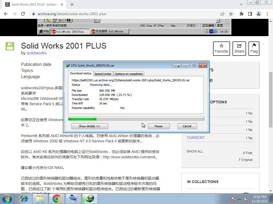The width and height of the screenshot is (273, 204).
Task: Open Internet Download Manager from taskbar
Action: (90, 199)
